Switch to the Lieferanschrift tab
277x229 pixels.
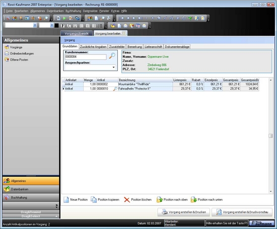click(153, 47)
